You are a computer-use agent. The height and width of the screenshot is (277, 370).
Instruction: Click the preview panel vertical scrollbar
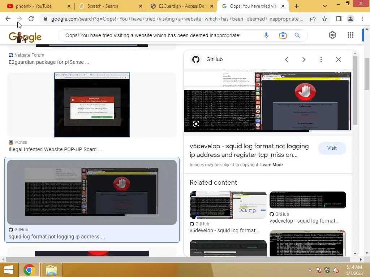pos(355,91)
